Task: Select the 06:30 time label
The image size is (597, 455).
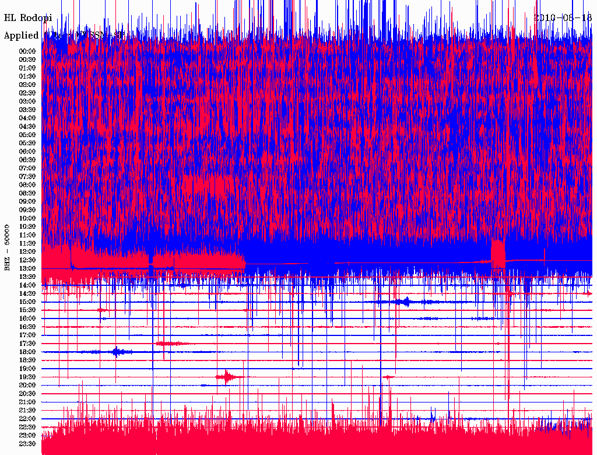Action: pyautogui.click(x=27, y=160)
